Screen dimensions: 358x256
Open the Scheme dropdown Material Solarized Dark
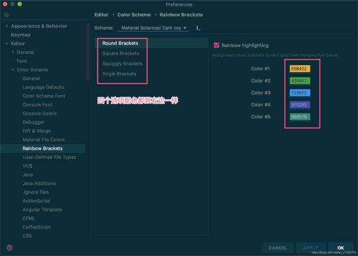click(153, 28)
